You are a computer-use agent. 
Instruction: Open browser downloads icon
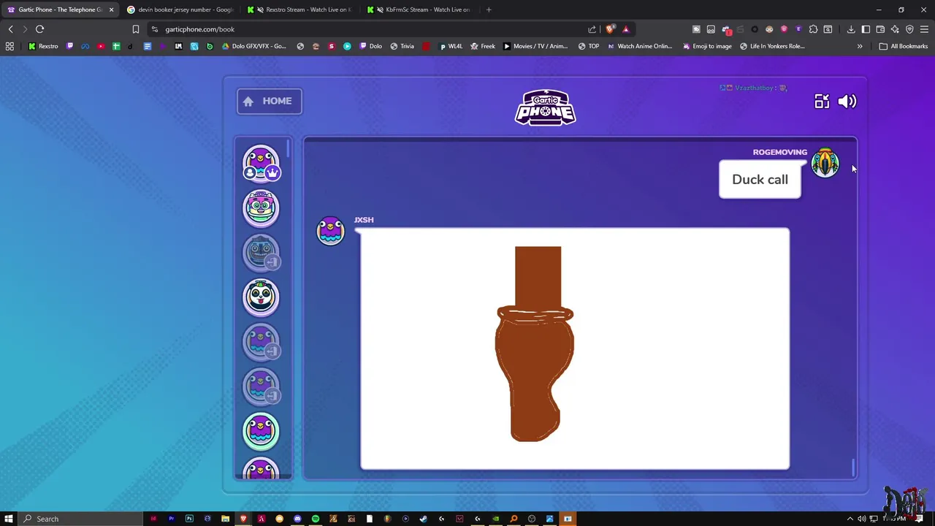(851, 29)
